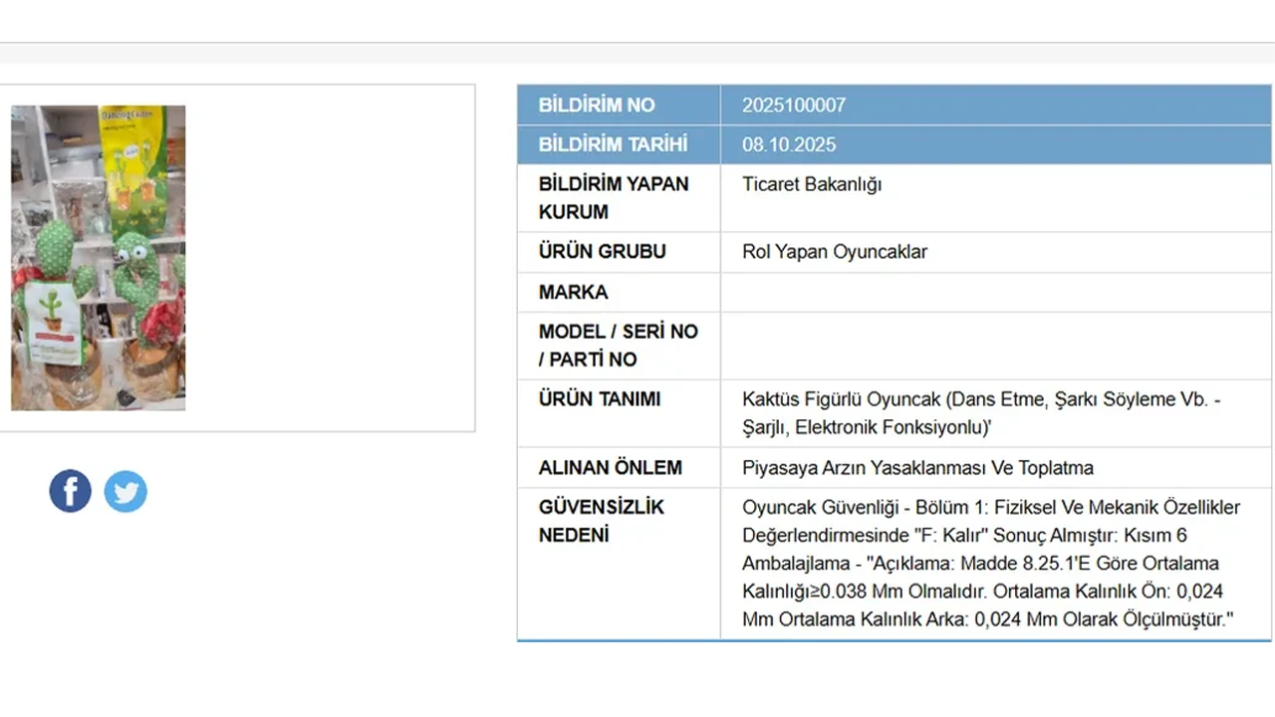Viewport: 1275px width, 717px height.
Task: Click the BİLDİRİM NO header label
Action: 596,105
